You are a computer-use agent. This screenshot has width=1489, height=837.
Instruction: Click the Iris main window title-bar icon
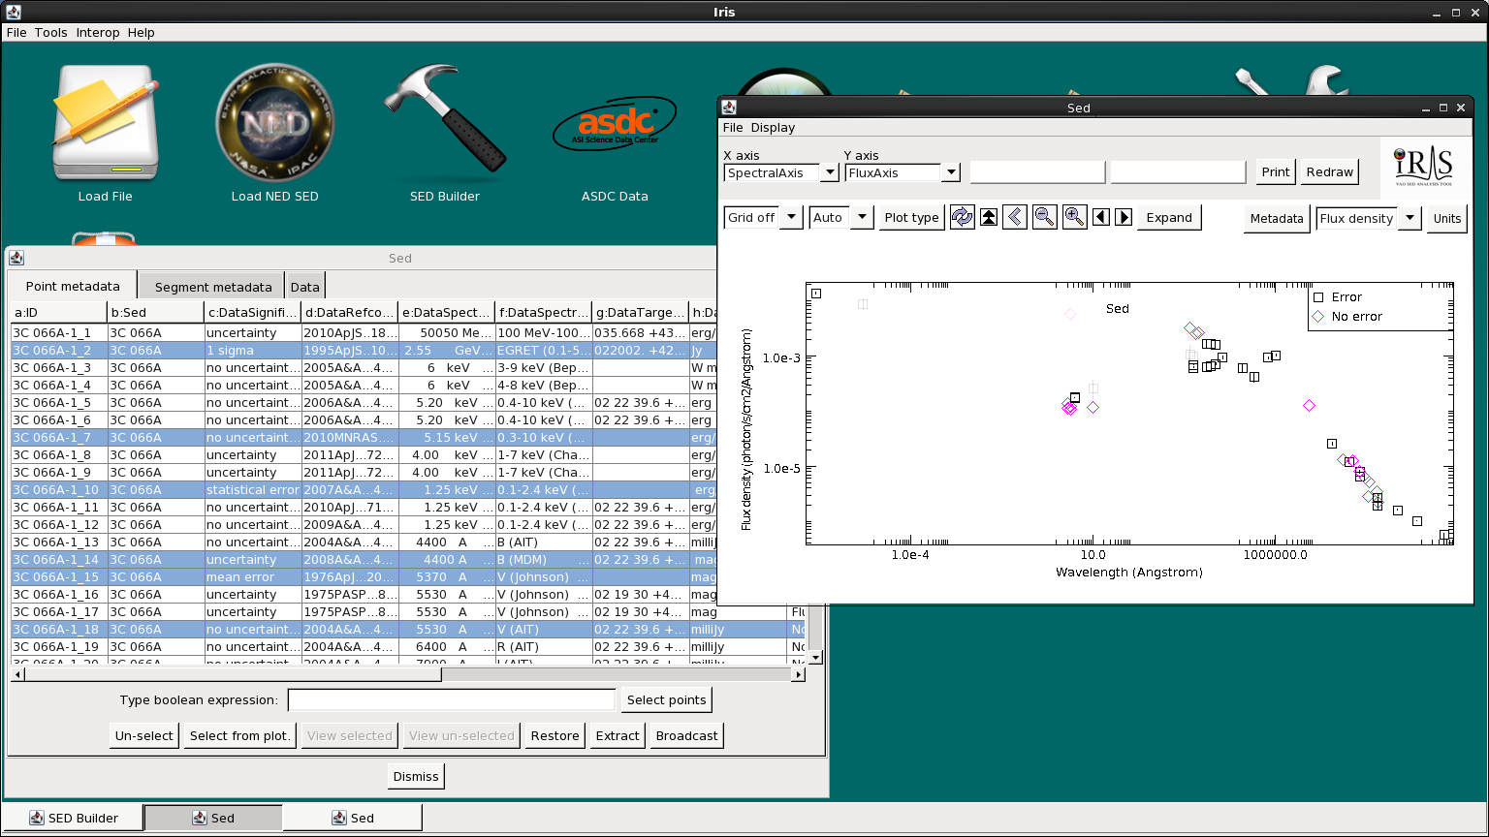coord(13,12)
